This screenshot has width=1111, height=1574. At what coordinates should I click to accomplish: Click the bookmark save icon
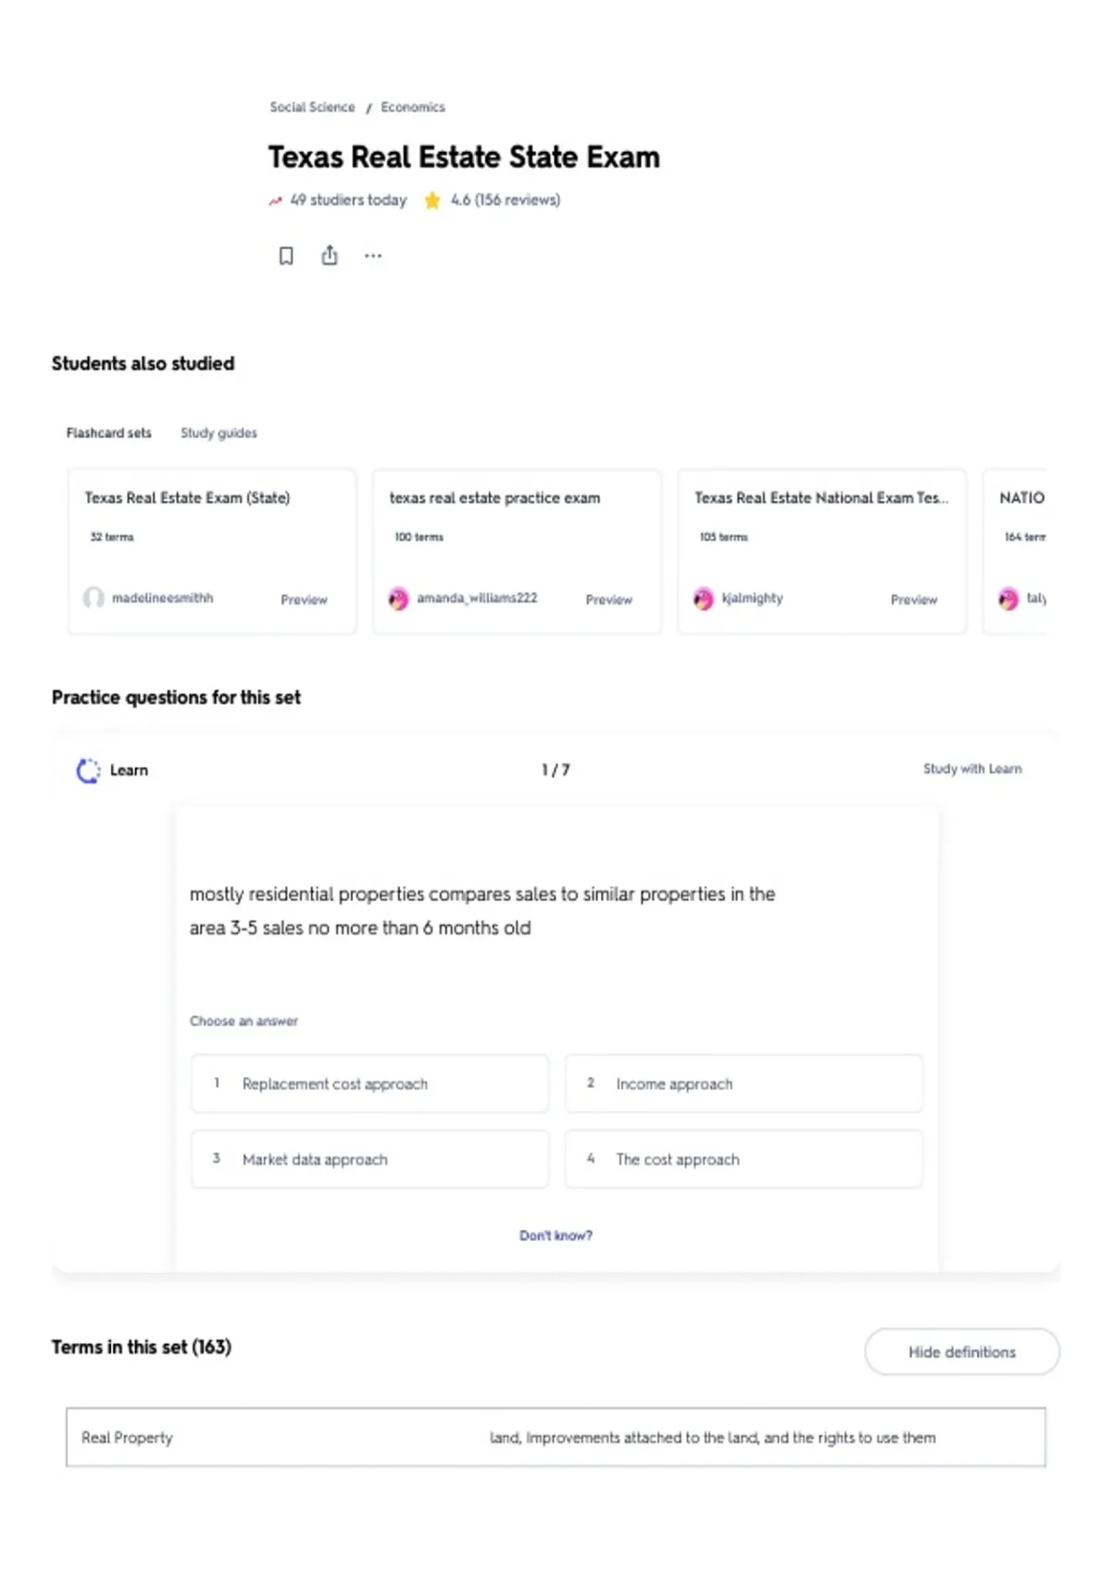click(x=286, y=256)
